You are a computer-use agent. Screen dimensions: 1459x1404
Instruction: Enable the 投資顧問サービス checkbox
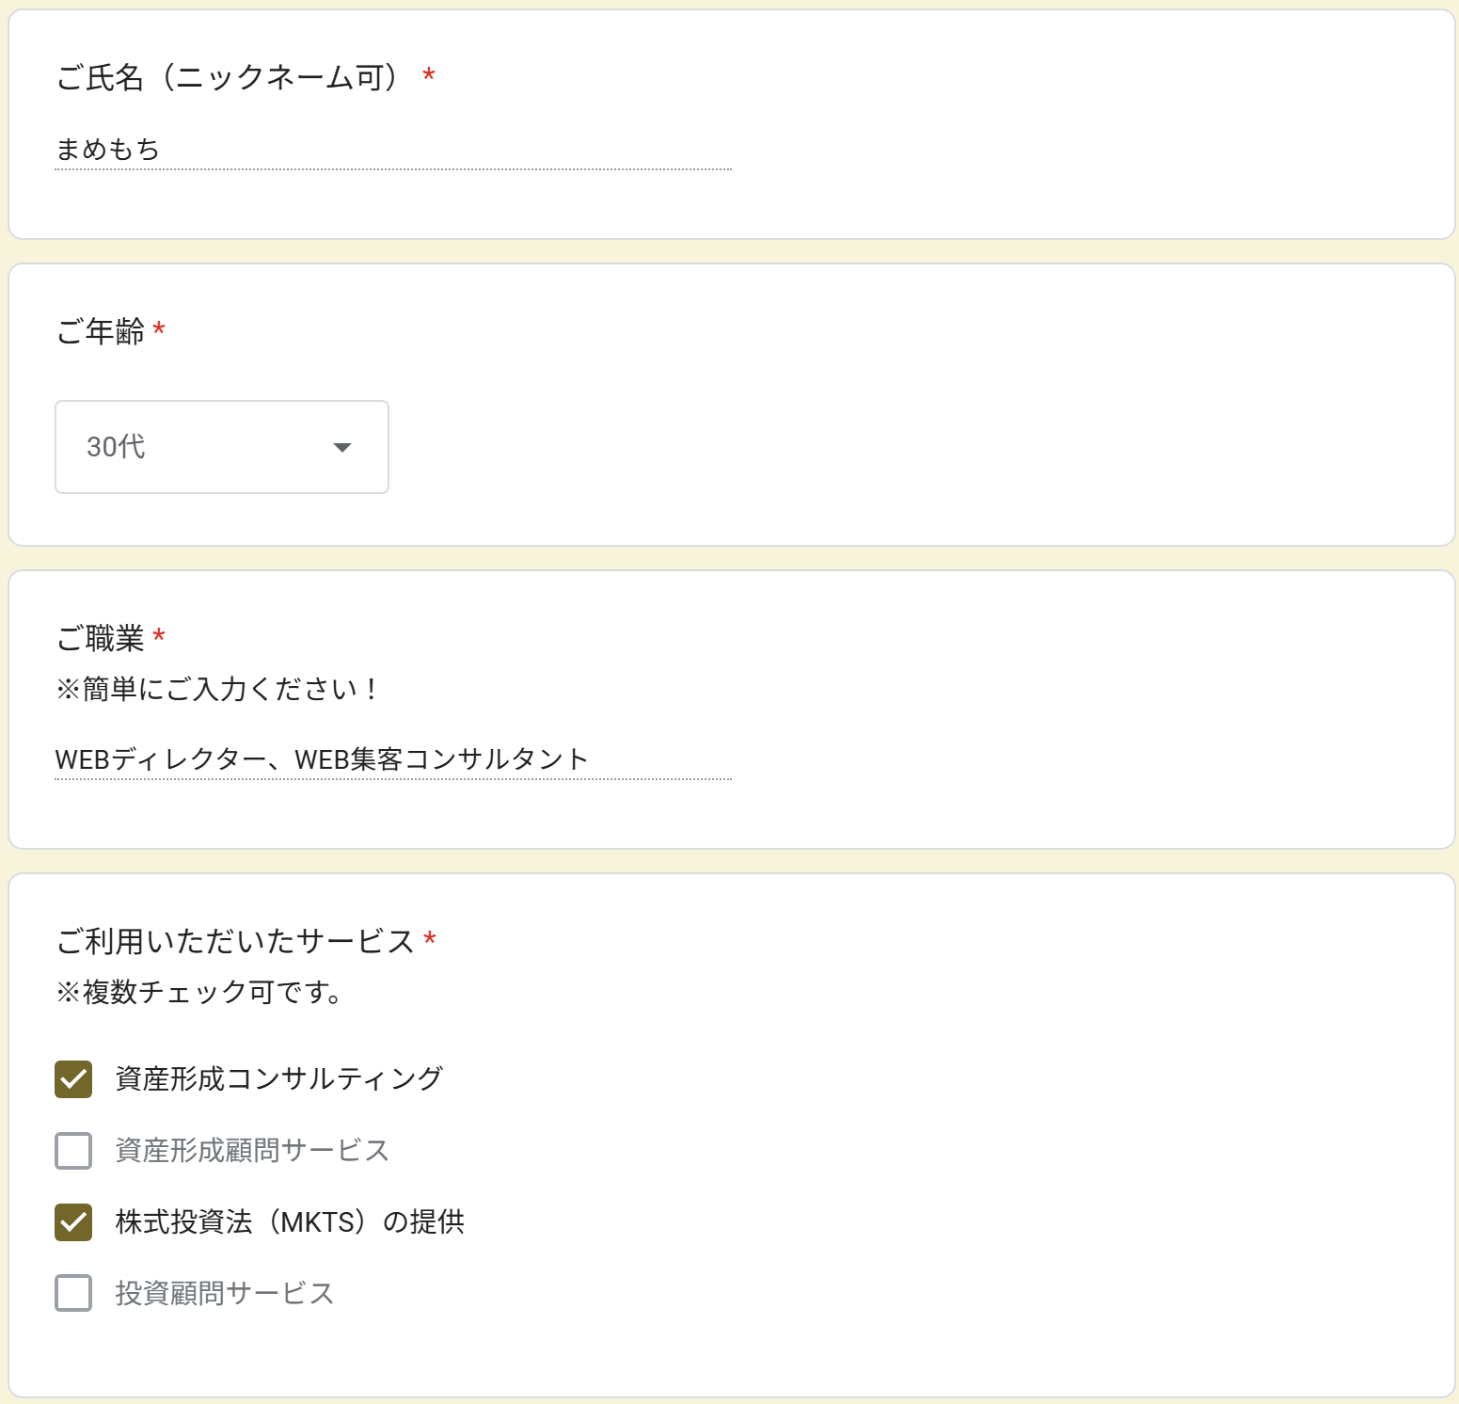point(73,1294)
